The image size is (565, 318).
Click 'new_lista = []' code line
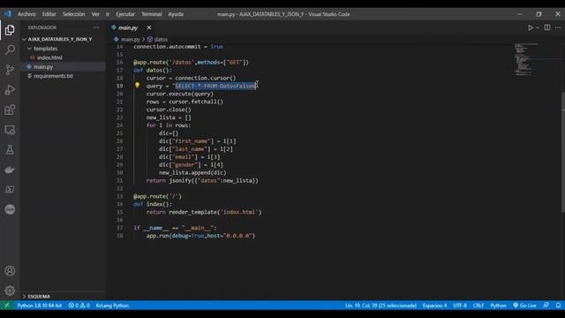coord(169,117)
